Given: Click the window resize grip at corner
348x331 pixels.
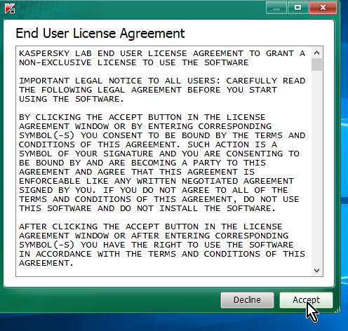Looking at the screenshot, I should (337, 310).
